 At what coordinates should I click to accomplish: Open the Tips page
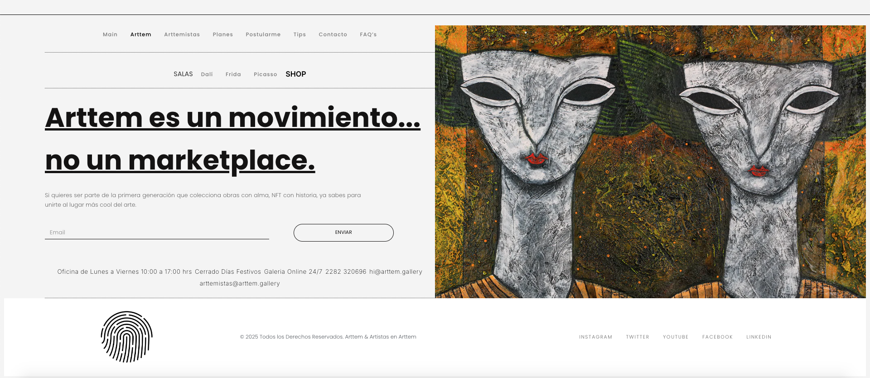[300, 34]
